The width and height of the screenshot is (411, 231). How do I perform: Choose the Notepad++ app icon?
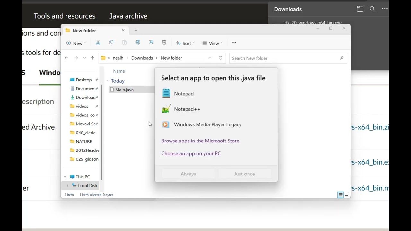coord(166,109)
